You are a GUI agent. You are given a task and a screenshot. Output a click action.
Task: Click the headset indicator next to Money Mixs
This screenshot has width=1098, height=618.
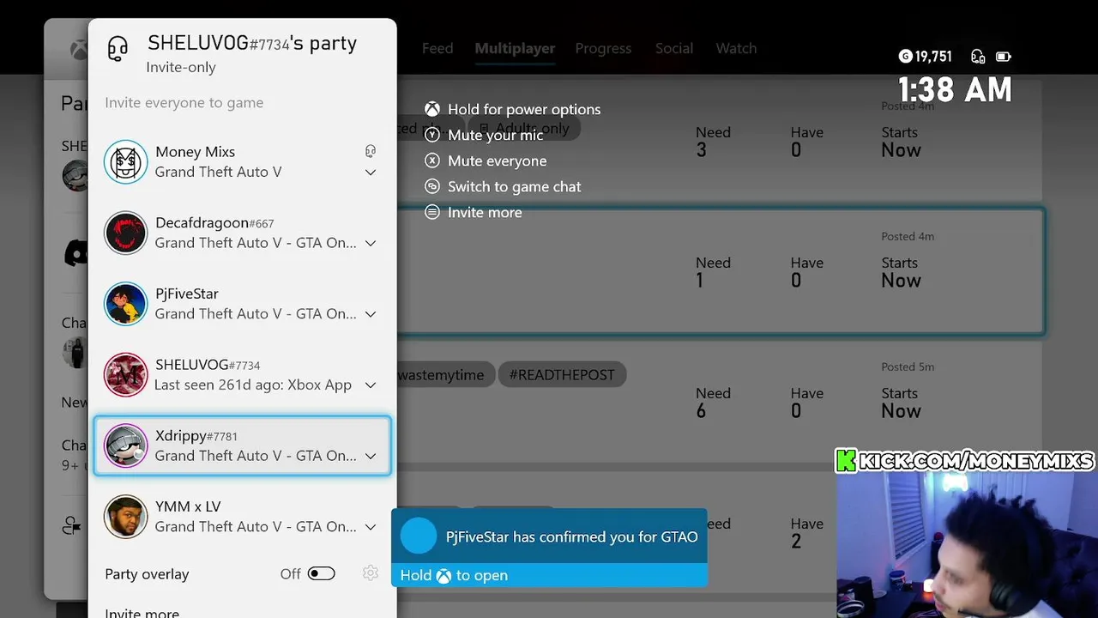click(x=371, y=151)
